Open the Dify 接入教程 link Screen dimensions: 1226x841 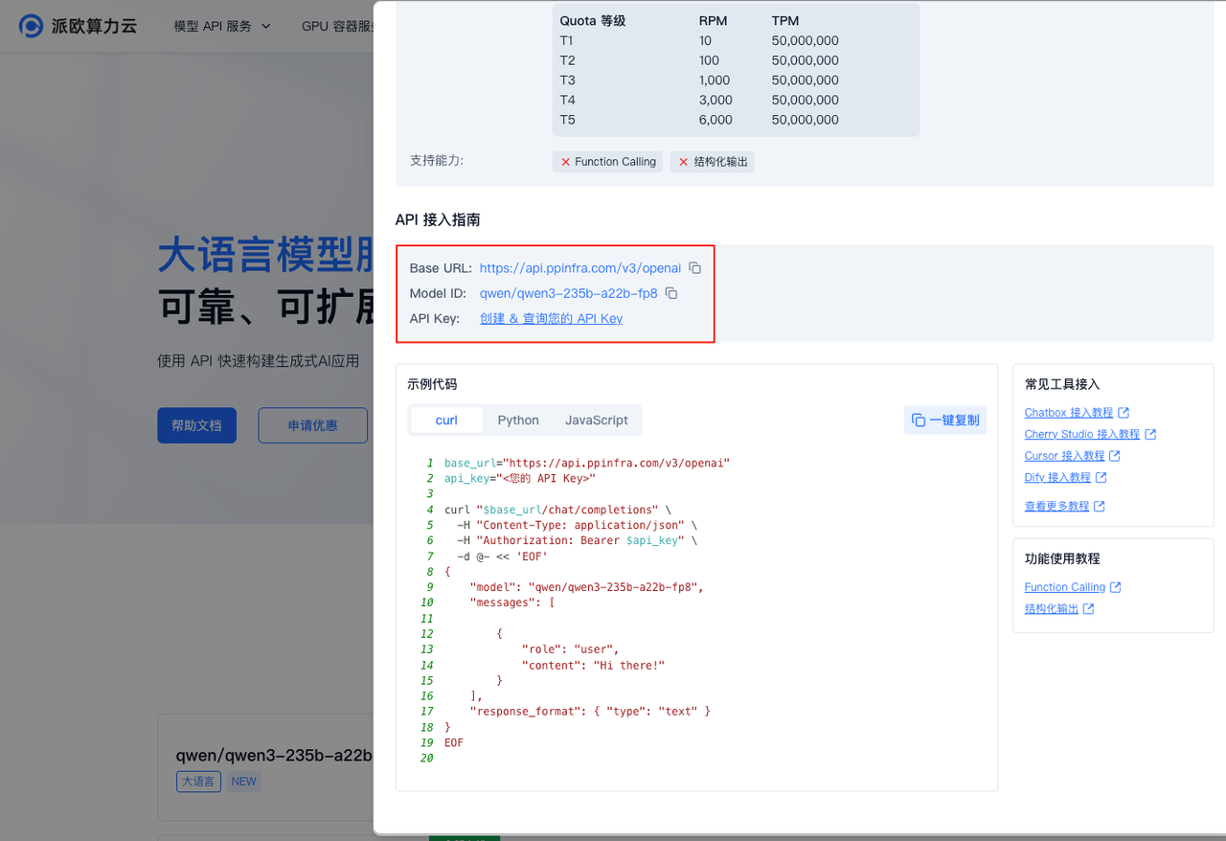[1057, 477]
